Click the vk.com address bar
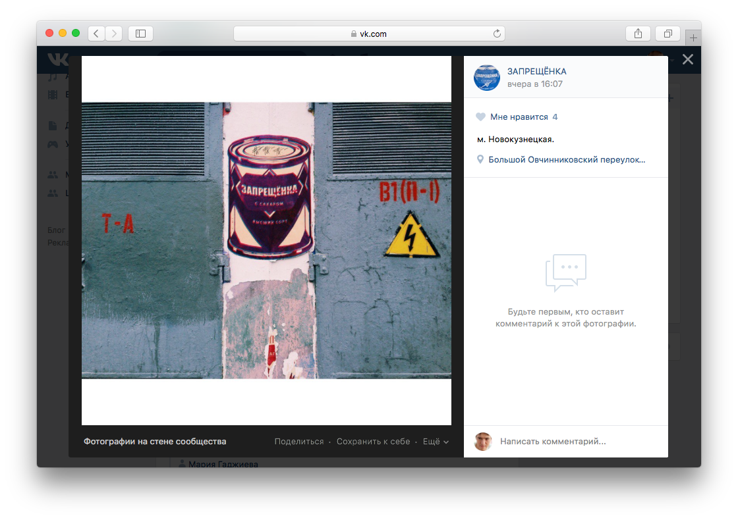The image size is (738, 520). [x=369, y=33]
